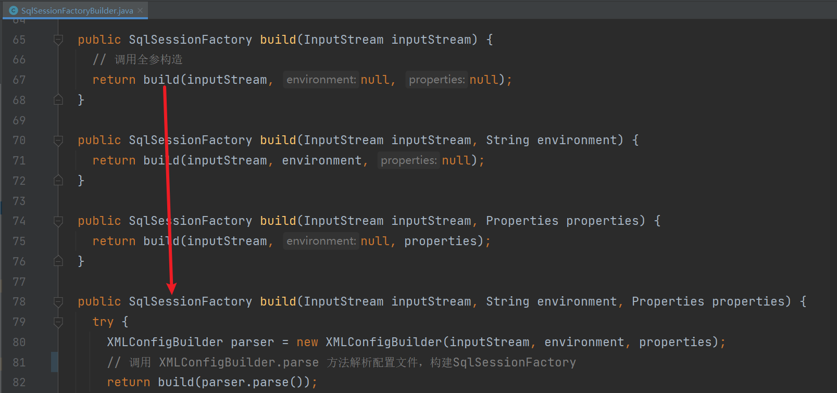The width and height of the screenshot is (837, 393).
Task: Collapse the try block on line 79
Action: [x=58, y=322]
